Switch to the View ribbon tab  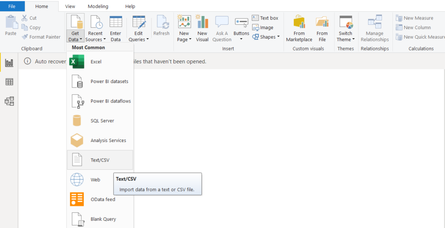(x=70, y=6)
